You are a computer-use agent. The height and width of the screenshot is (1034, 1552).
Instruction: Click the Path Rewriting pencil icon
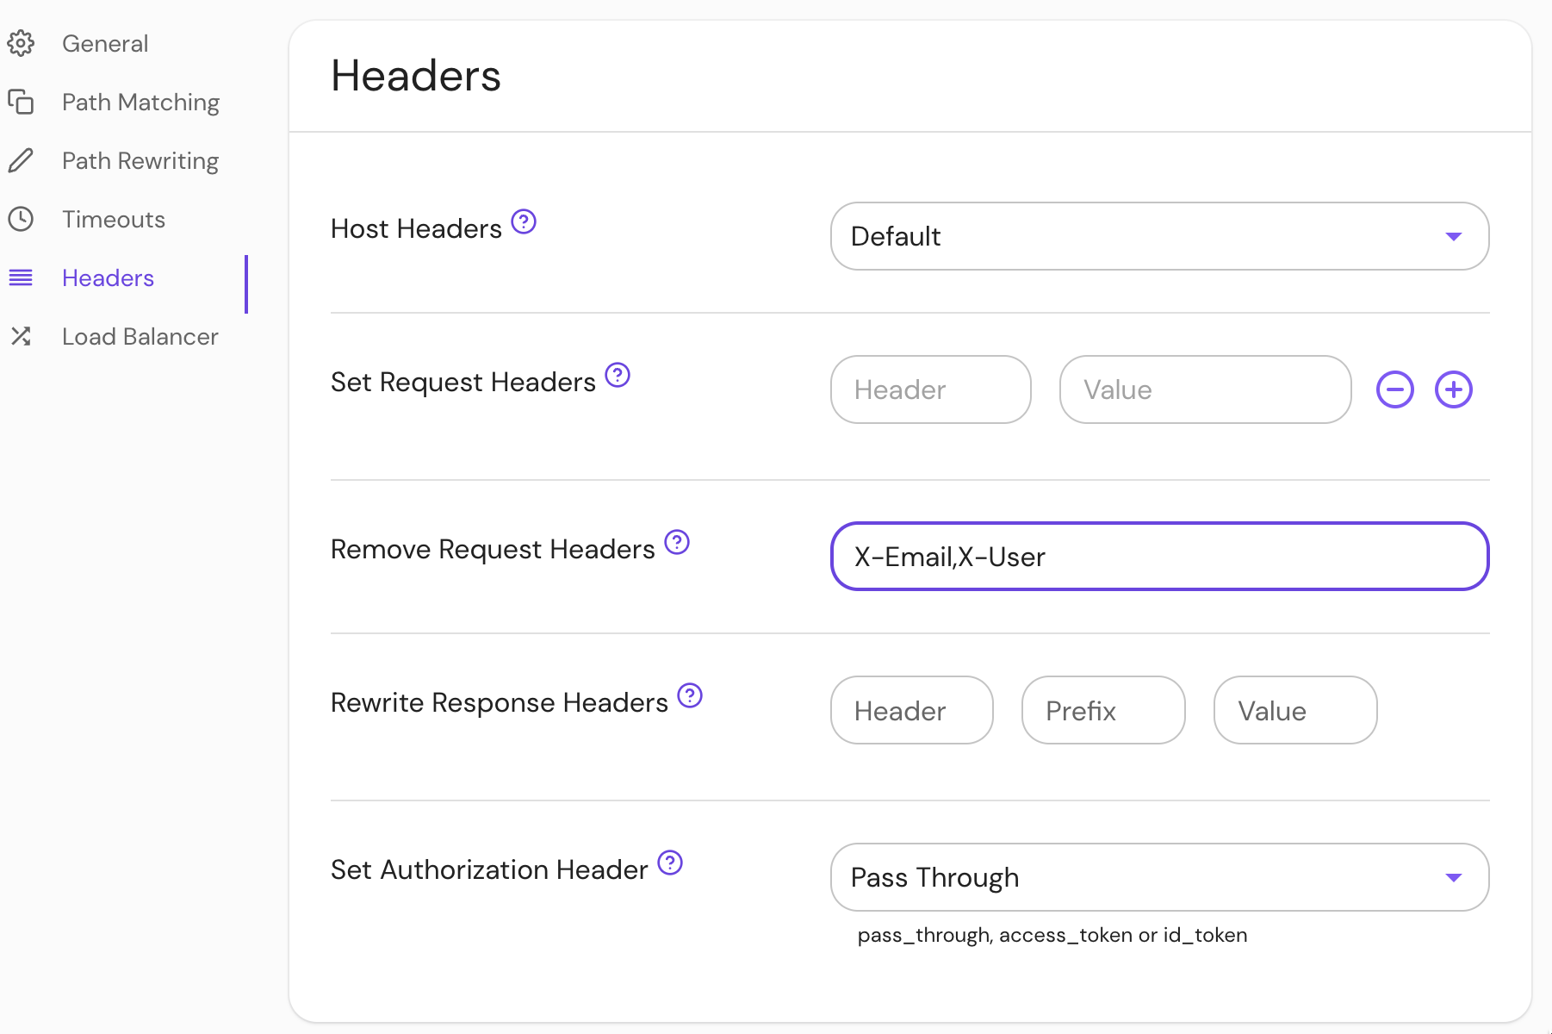[22, 160]
